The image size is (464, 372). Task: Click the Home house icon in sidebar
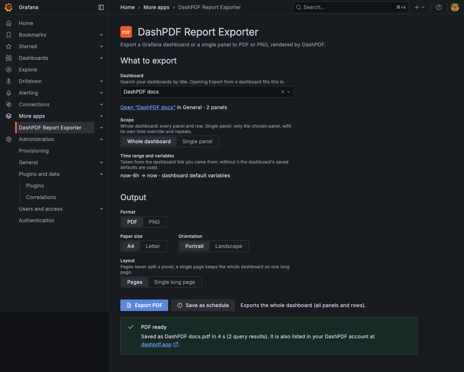(x=9, y=23)
